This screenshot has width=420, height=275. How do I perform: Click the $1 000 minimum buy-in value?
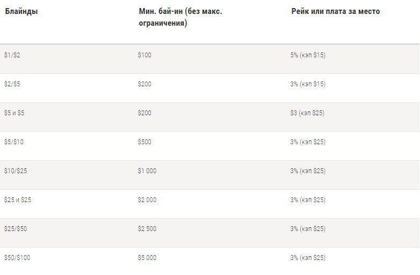point(147,171)
